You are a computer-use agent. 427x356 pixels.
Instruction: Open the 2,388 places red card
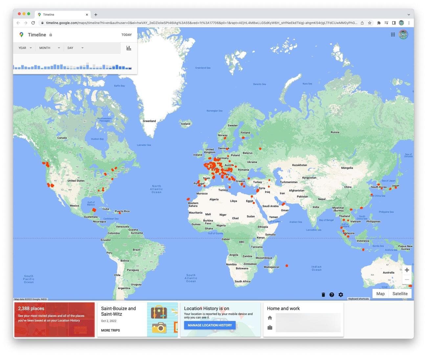(x=54, y=320)
